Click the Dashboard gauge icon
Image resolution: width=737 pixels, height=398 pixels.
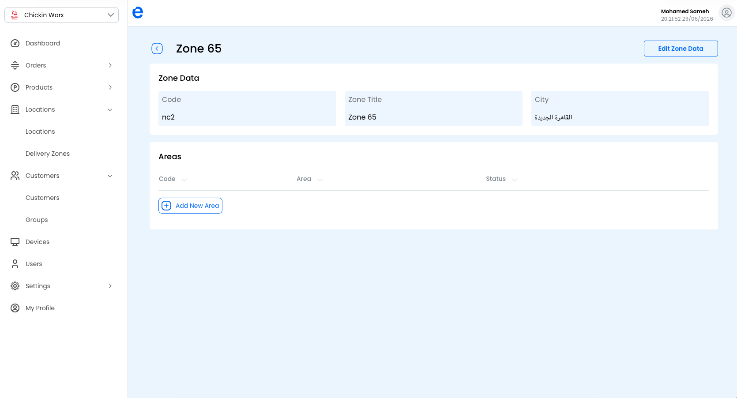[x=15, y=43]
